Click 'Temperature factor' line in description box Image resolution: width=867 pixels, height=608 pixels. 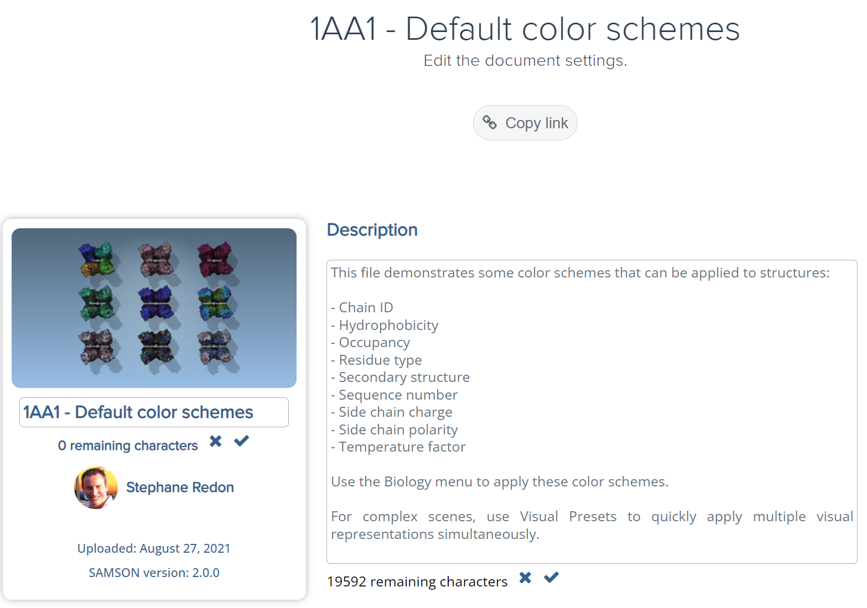pyautogui.click(x=402, y=447)
